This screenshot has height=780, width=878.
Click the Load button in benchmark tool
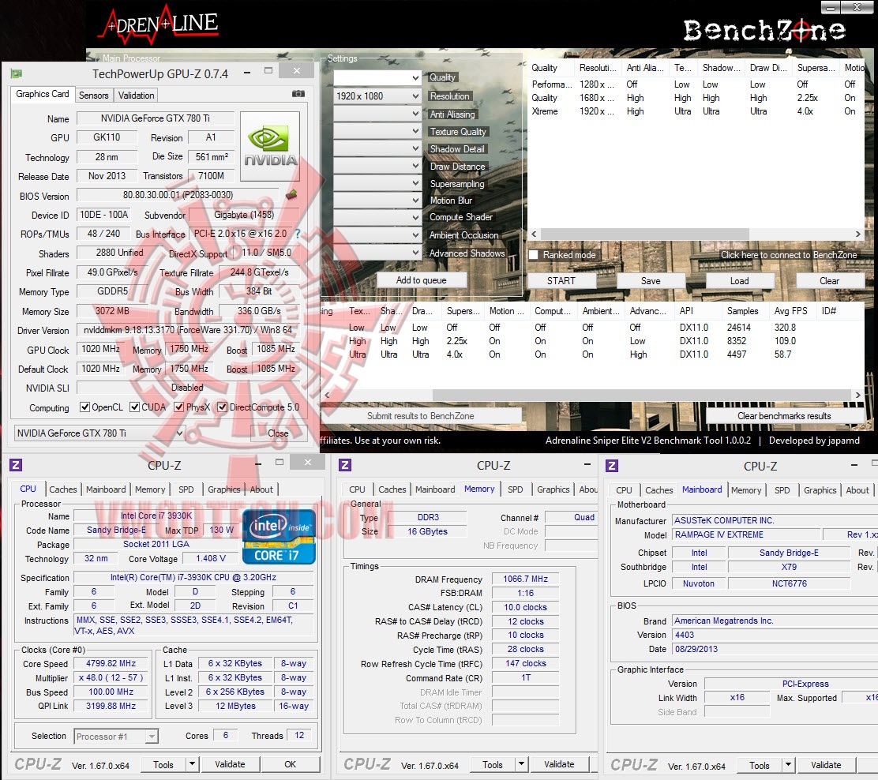click(740, 280)
